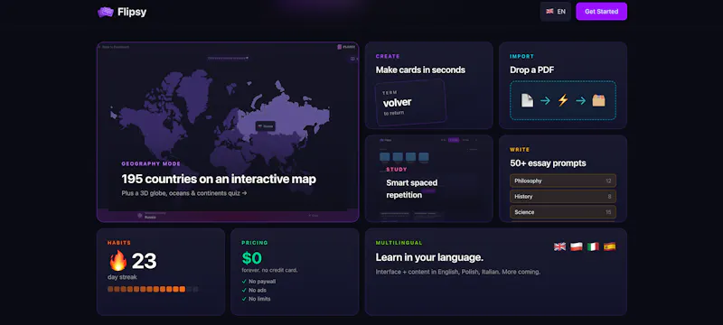The width and height of the screenshot is (723, 325).
Task: Click the 195 countries on an interactive map heading
Action: (219, 179)
